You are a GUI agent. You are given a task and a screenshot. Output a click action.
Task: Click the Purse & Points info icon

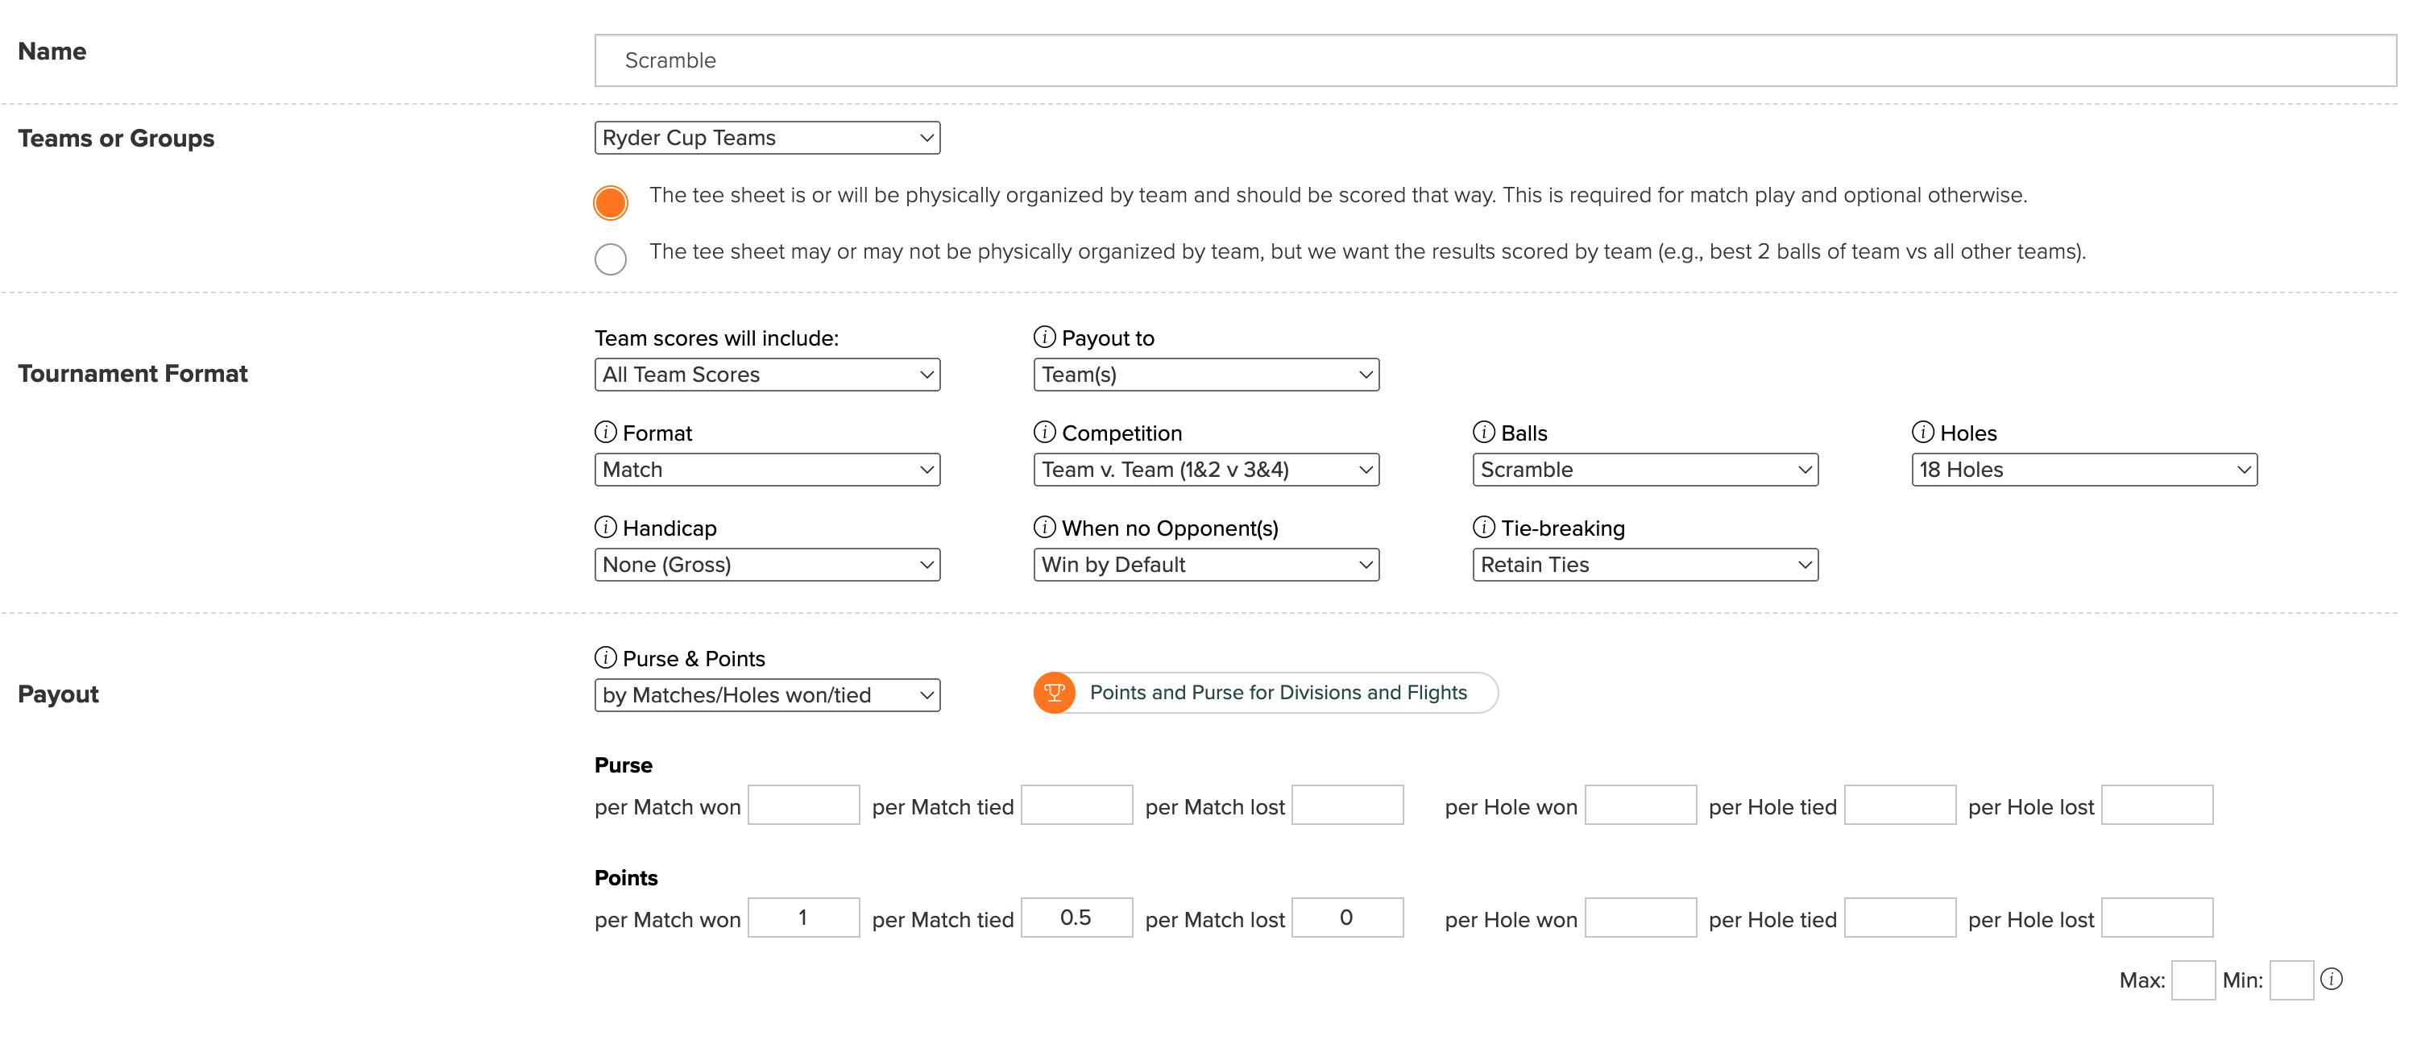pos(605,657)
